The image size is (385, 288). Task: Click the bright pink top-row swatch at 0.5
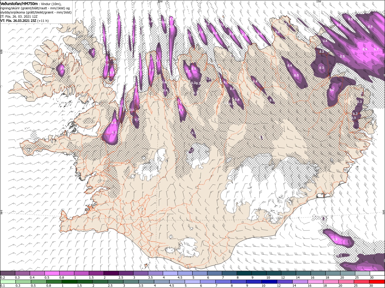coord(52,273)
